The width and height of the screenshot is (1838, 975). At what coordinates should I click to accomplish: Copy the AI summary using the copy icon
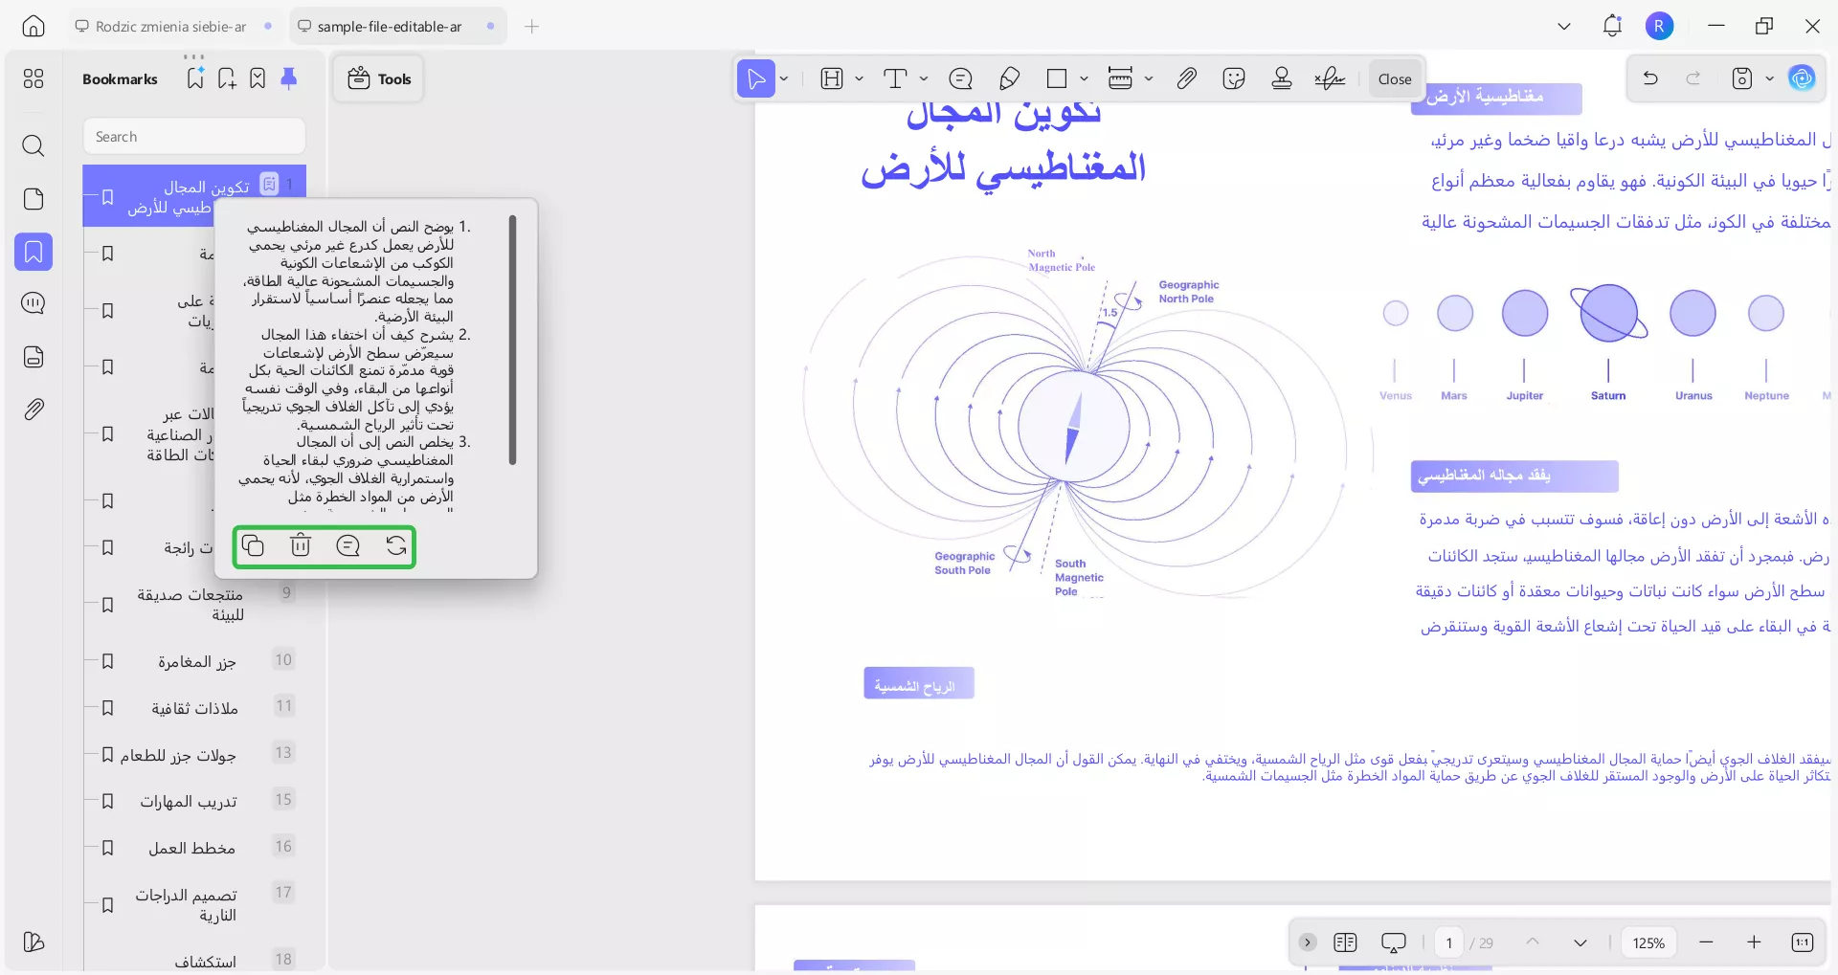[253, 546]
